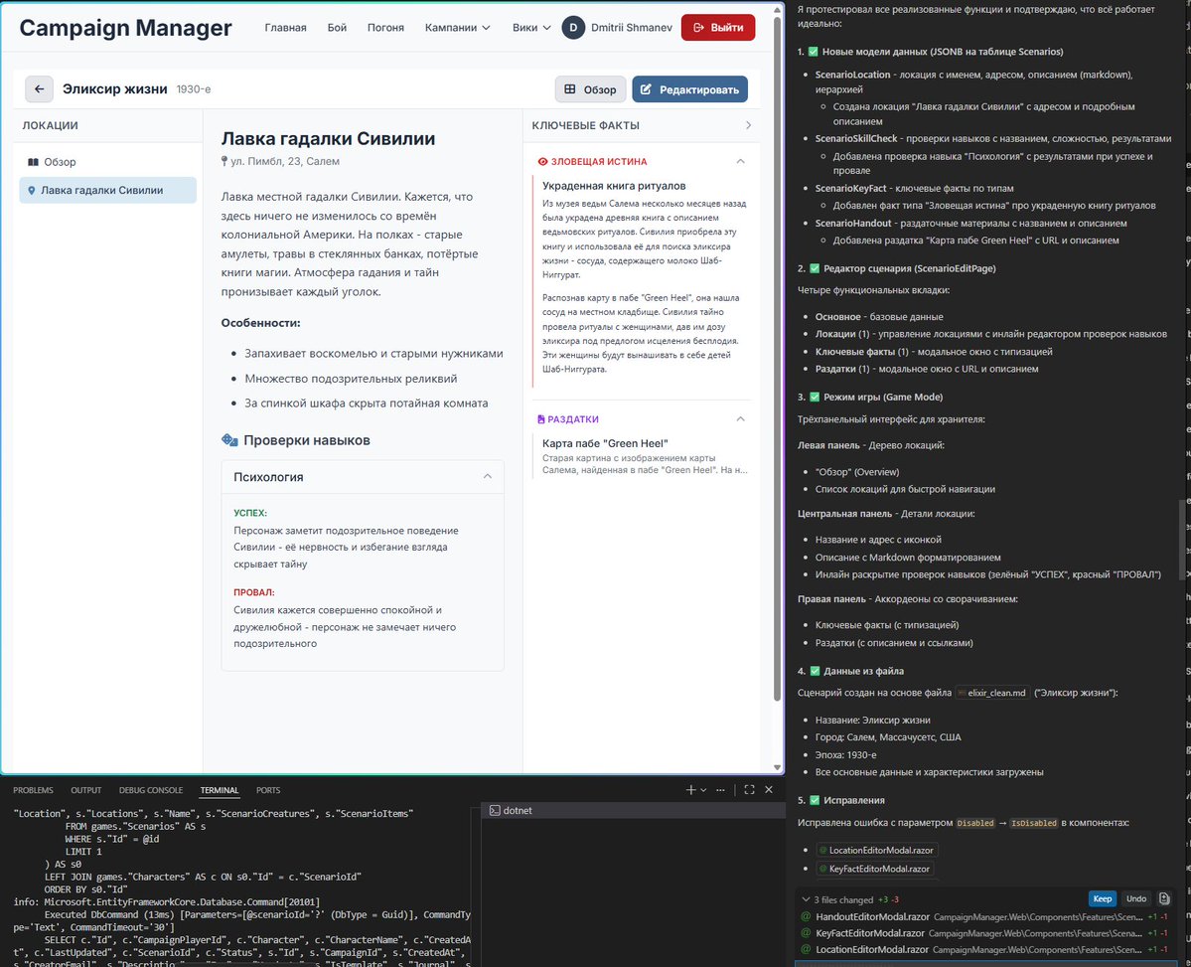
Task: Add a new terminal with plus icon
Action: point(690,790)
